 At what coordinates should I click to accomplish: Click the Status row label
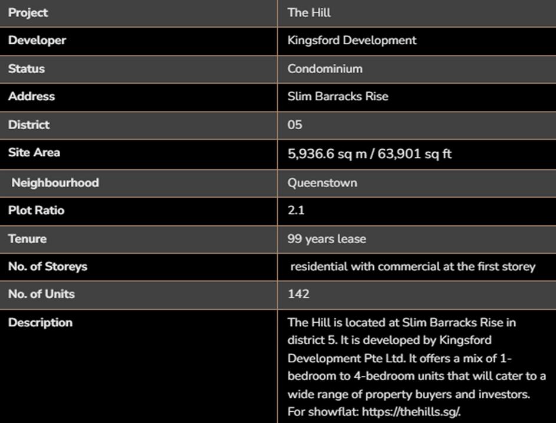coord(27,68)
